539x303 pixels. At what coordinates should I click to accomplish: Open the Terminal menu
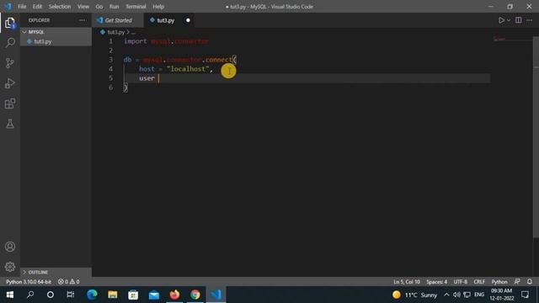136,7
